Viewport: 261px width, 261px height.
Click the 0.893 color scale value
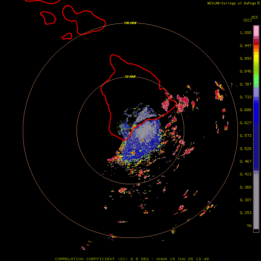coord(246,58)
